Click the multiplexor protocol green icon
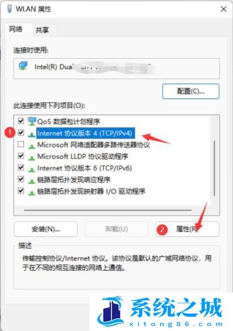The image size is (233, 331). click(31, 146)
